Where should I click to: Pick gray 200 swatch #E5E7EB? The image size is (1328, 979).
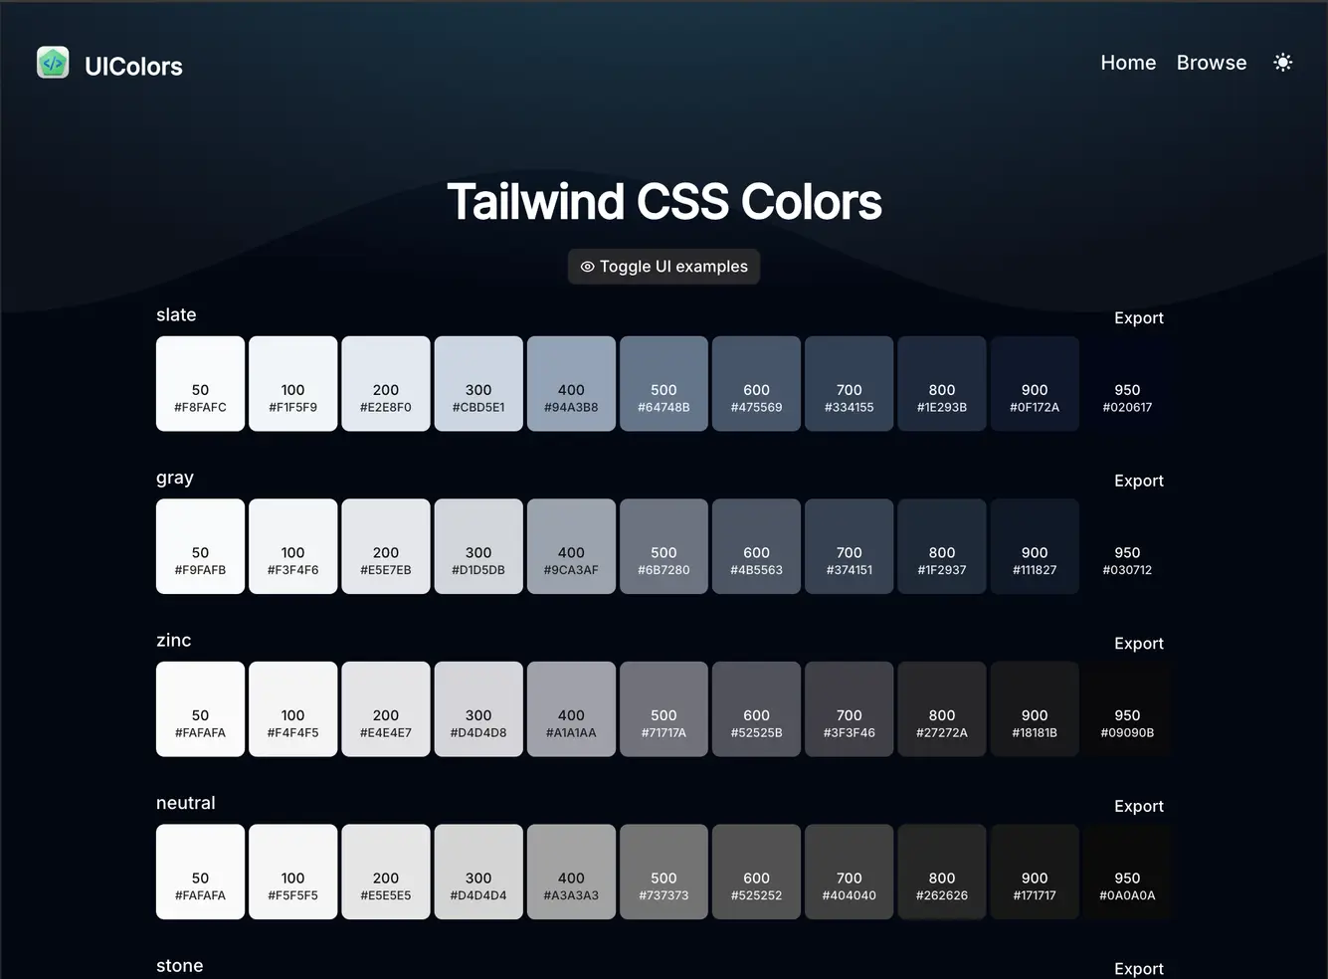(x=386, y=546)
